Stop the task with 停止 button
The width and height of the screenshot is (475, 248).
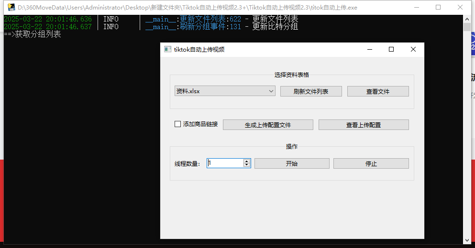tap(371, 163)
